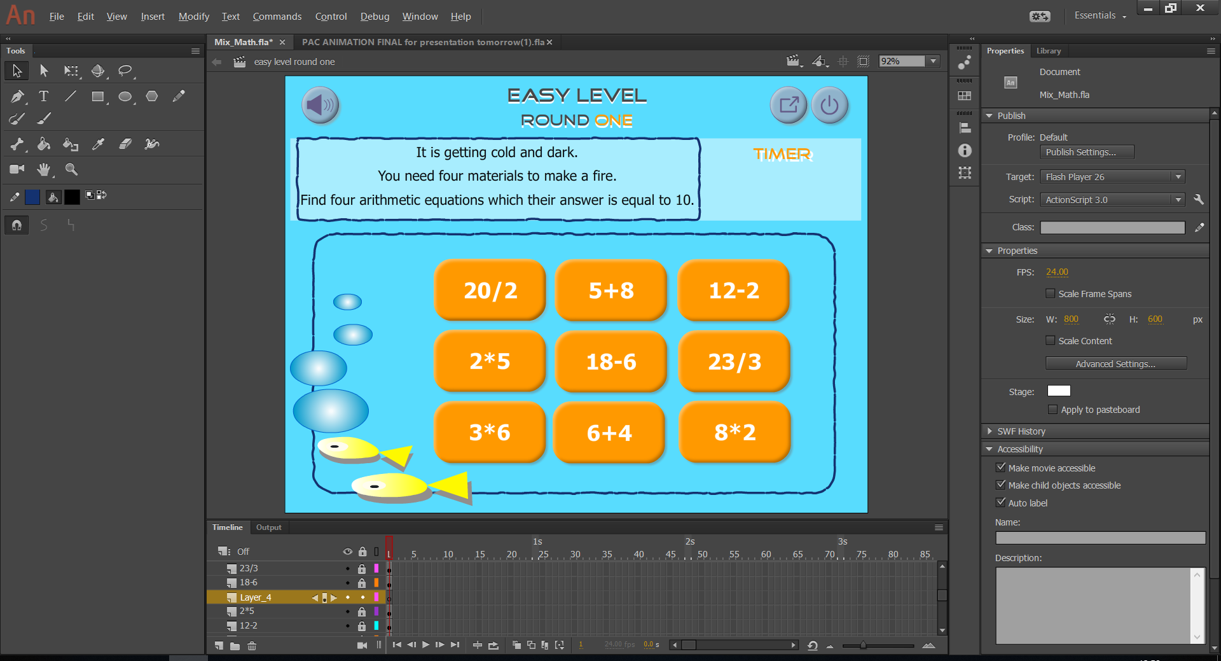Viewport: 1221px width, 661px height.
Task: Click the edit class definition pencil
Action: (x=1199, y=227)
